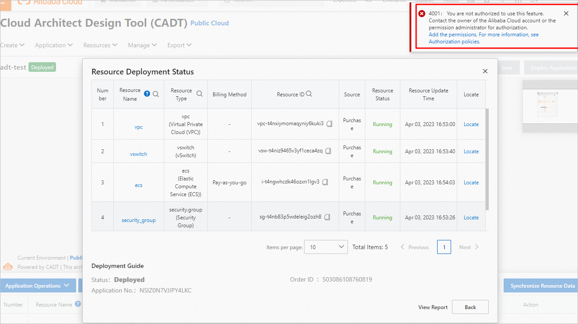
Task: Click the Resource Name search icon
Action: pos(156,94)
